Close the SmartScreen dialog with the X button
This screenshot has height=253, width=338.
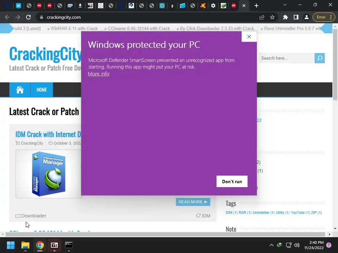coord(249,37)
